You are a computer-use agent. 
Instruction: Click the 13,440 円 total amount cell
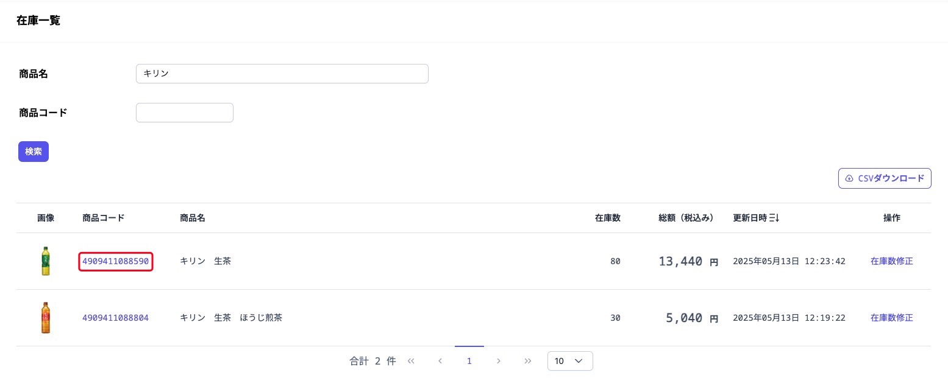688,262
